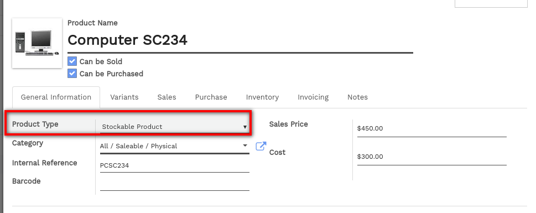This screenshot has width=536, height=213.
Task: Go to the Purchase tab
Action: pos(211,97)
